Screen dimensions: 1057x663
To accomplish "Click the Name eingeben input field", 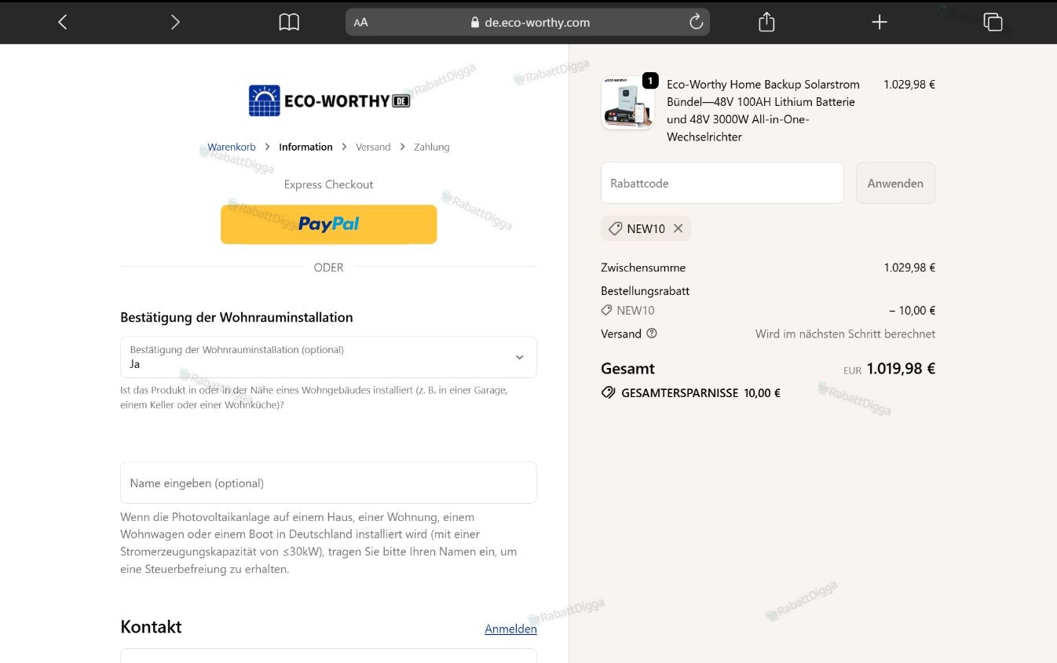I will pos(328,483).
